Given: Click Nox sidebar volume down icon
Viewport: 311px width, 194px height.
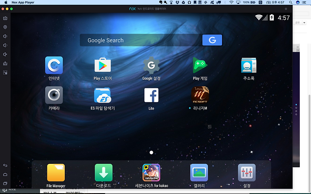Looking at the screenshot, I should click(5, 45).
